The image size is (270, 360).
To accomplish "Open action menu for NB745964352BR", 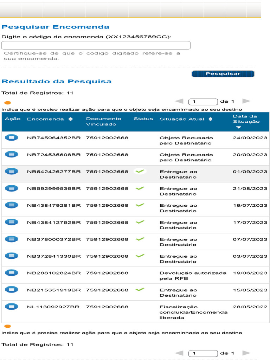I will tap(11, 137).
